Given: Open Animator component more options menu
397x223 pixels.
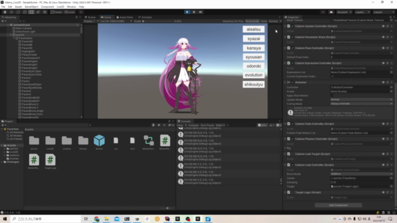Looking at the screenshot, I should (x=391, y=82).
